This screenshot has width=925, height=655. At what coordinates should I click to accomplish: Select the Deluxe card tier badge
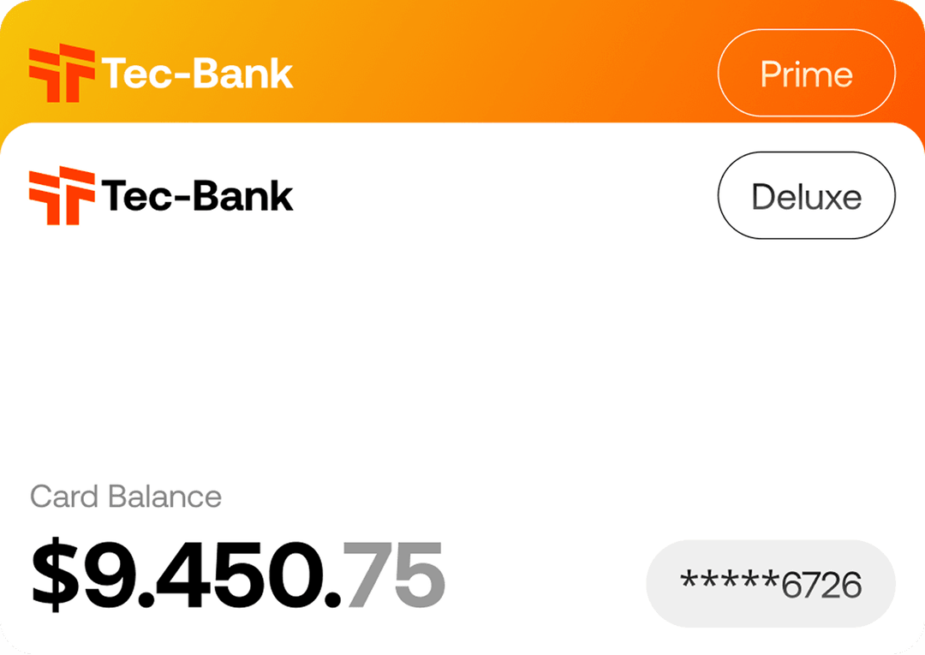pos(806,196)
